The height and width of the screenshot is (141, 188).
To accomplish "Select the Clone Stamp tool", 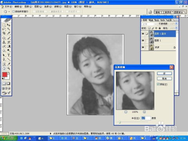I will (x=4, y=42).
